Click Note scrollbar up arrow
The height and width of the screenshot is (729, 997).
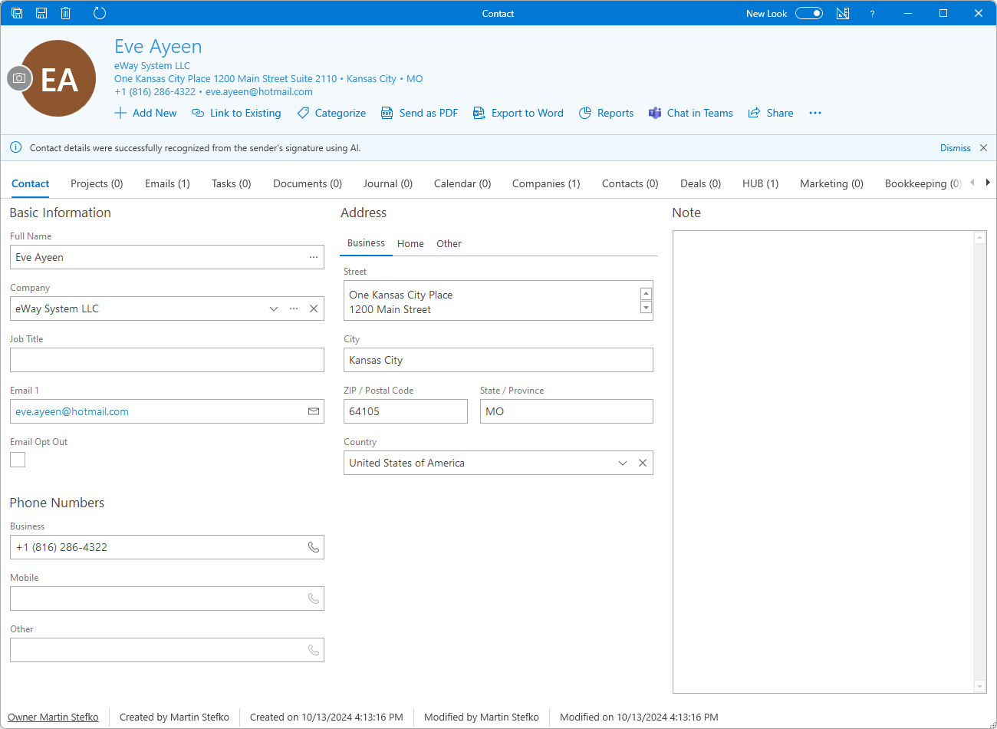(979, 238)
